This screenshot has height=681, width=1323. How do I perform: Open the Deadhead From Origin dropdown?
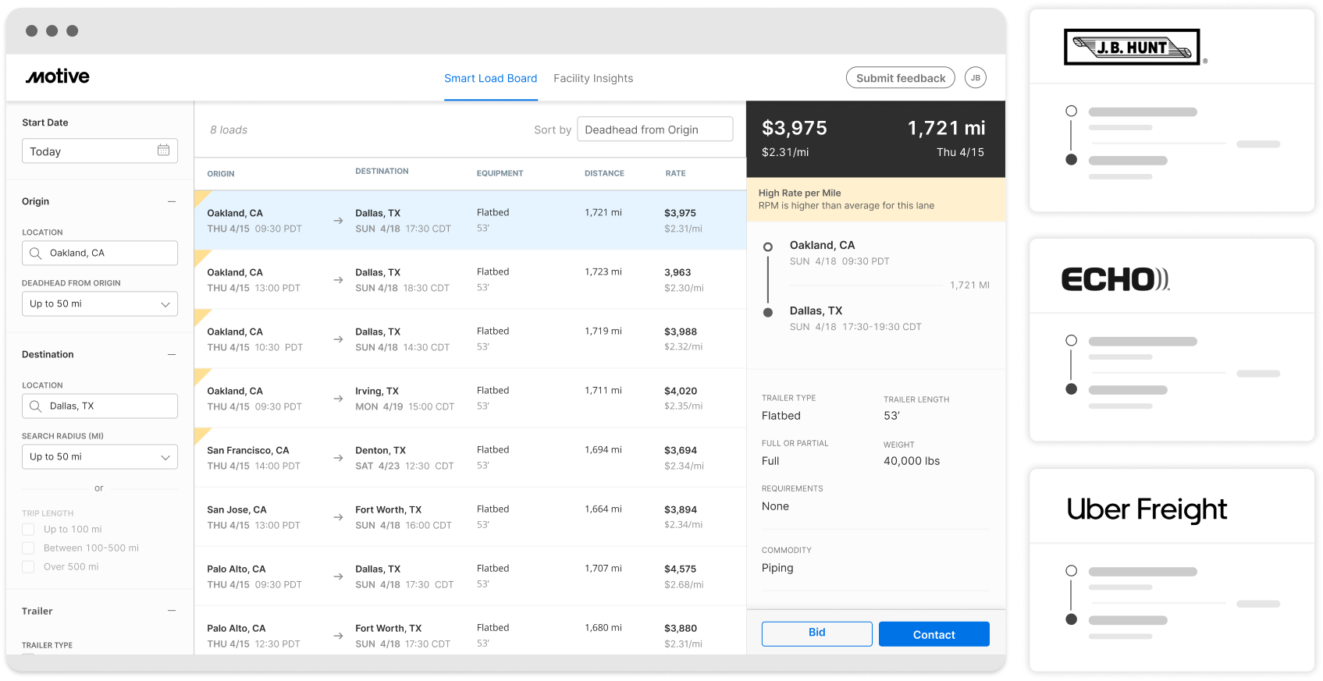coord(100,303)
